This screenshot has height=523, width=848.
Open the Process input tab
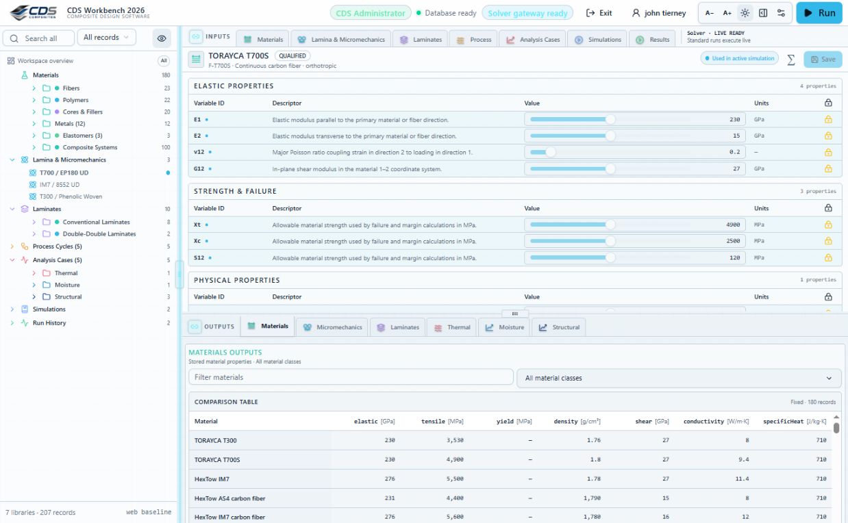474,40
